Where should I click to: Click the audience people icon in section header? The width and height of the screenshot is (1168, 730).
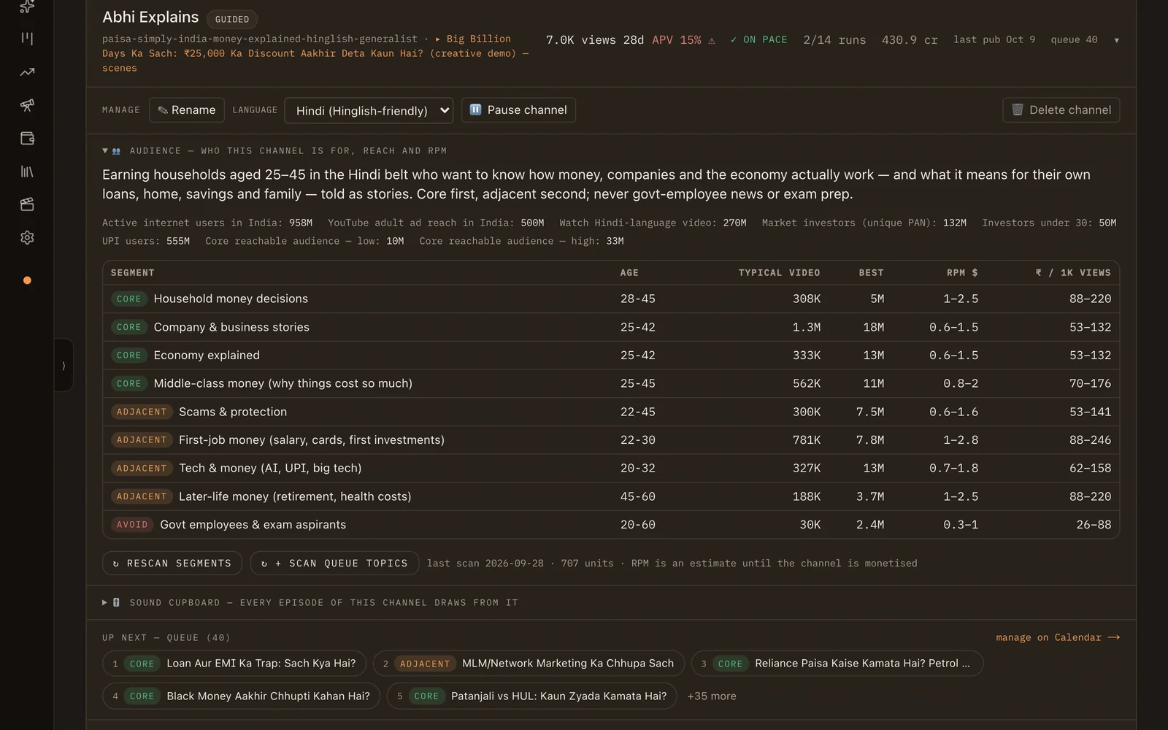[116, 151]
